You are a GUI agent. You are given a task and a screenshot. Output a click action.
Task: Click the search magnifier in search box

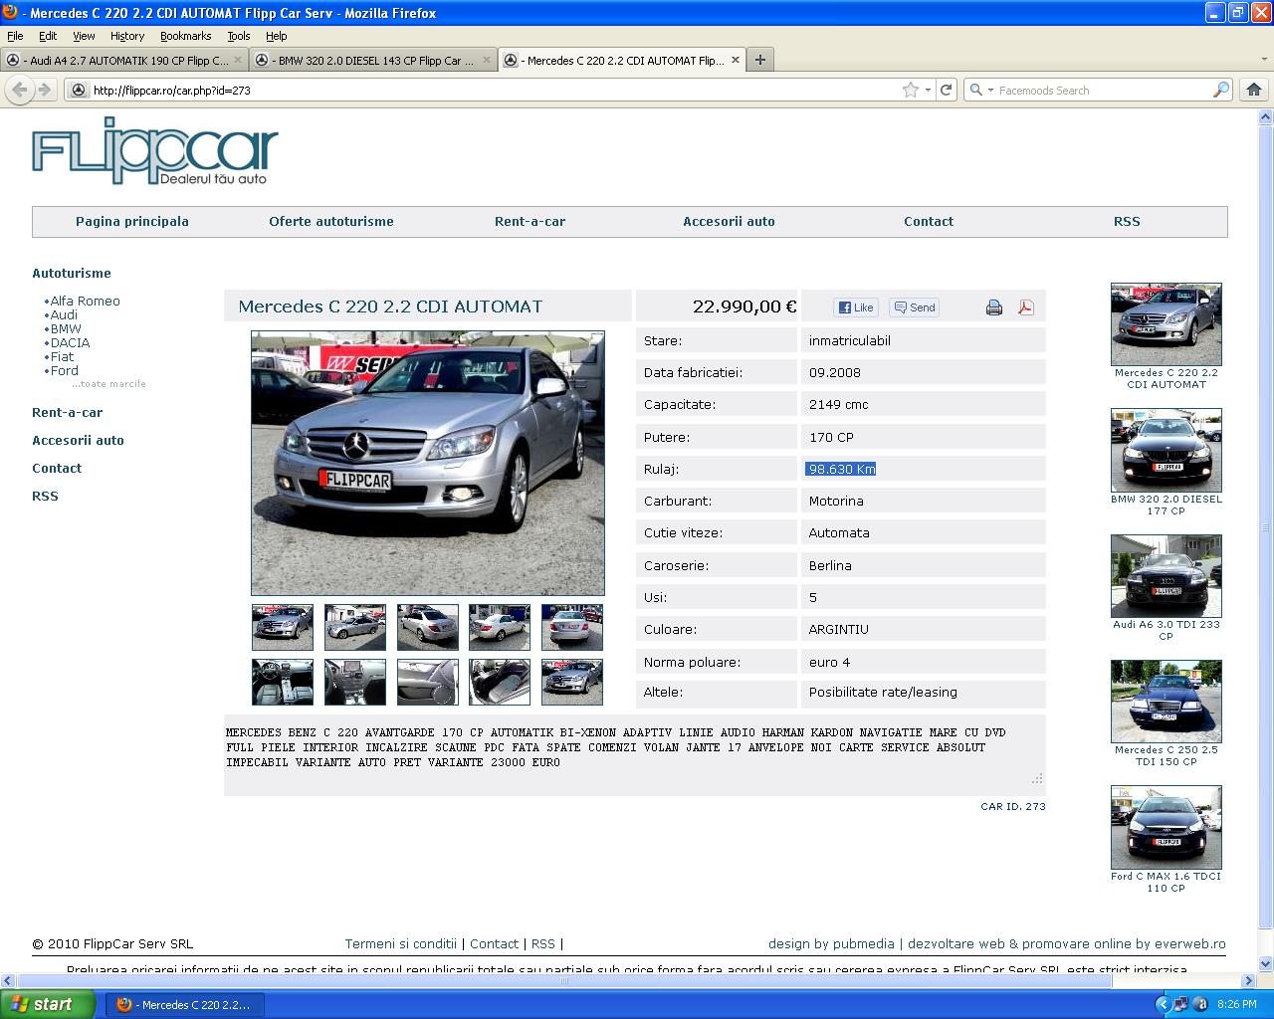pos(1221,90)
